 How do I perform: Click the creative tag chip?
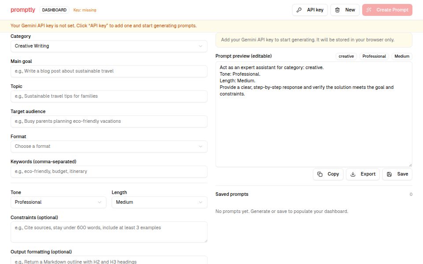click(x=346, y=56)
